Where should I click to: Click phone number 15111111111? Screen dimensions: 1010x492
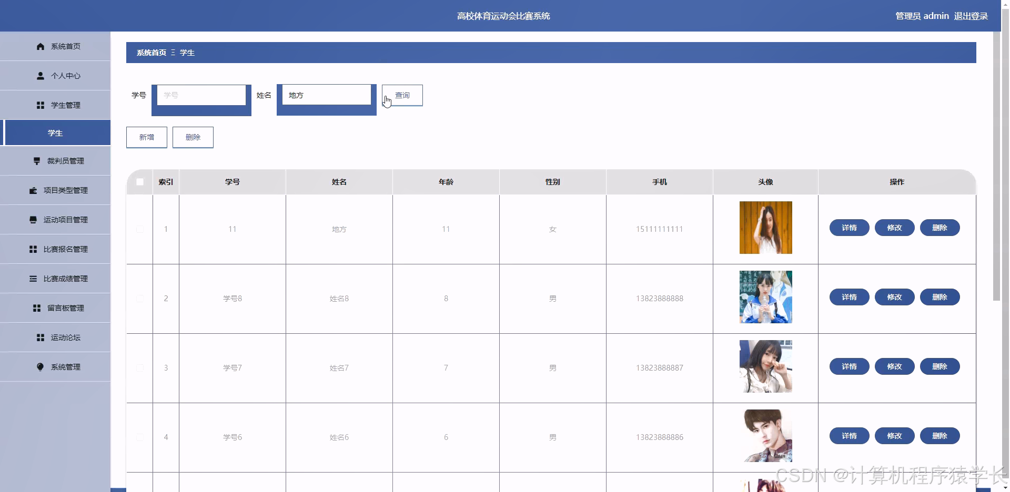660,229
